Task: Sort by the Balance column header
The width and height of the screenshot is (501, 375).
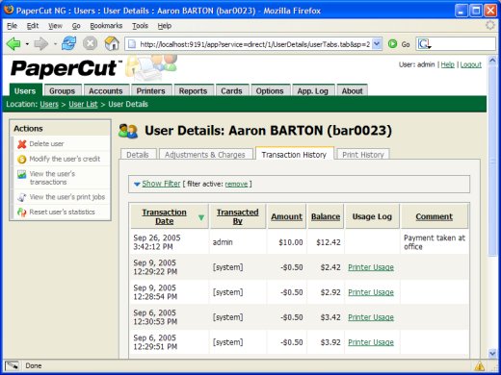Action: pos(326,216)
